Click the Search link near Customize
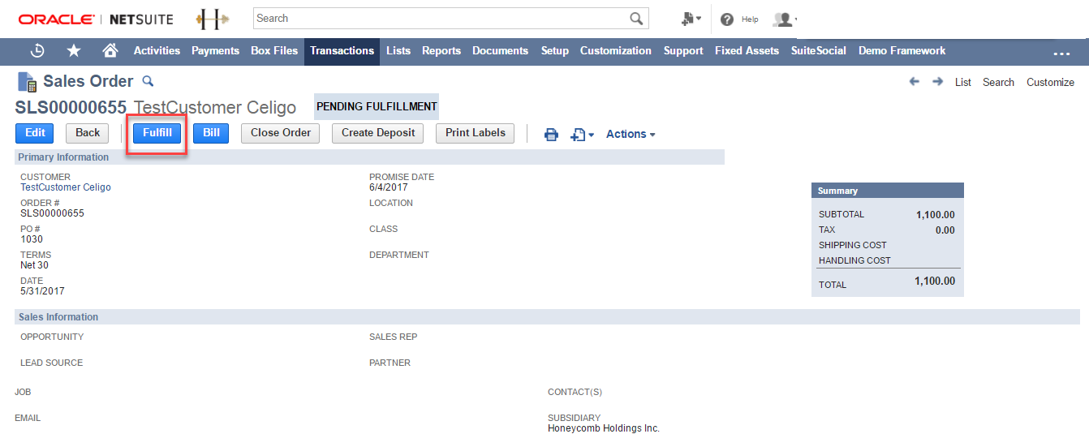Screen dimensions: 1089x434 point(998,82)
